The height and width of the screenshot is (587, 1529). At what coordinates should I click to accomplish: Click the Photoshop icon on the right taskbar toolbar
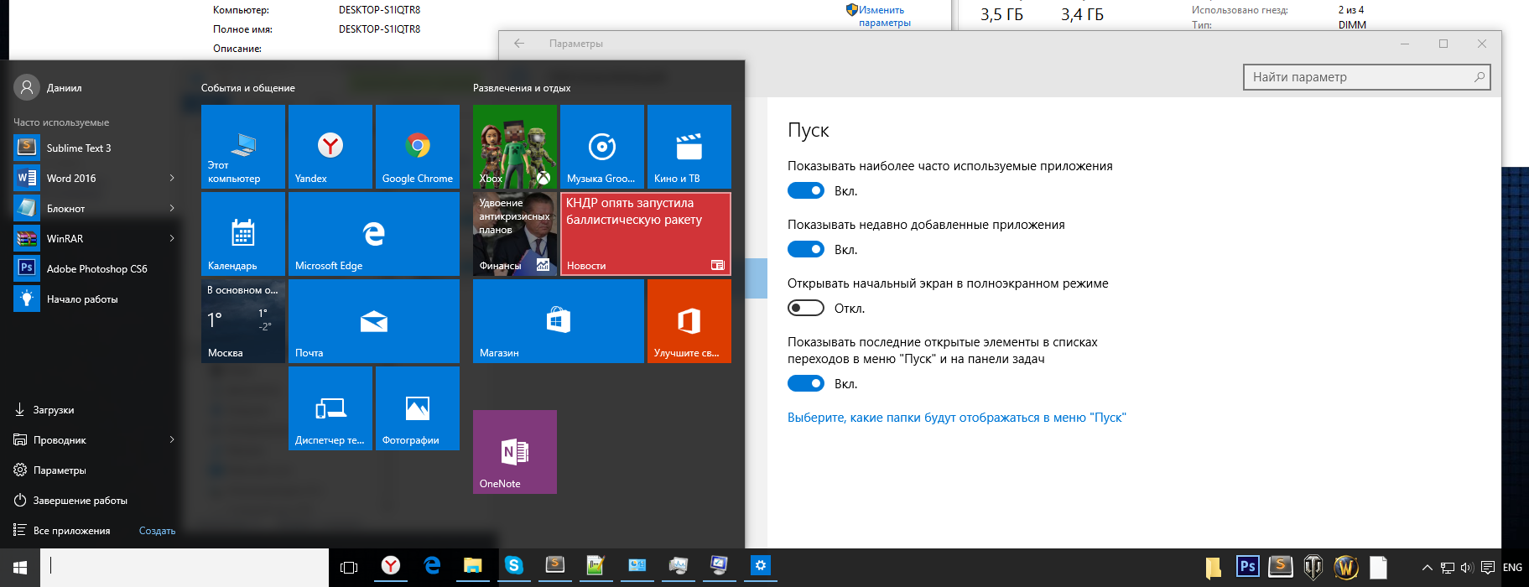[x=1247, y=566]
